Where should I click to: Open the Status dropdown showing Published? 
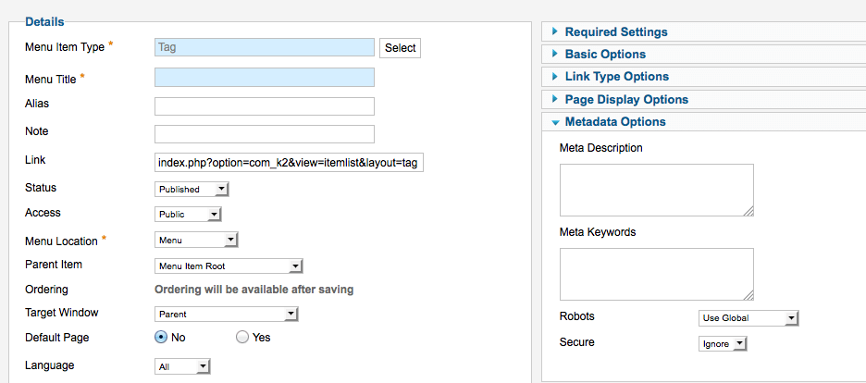[x=192, y=190]
